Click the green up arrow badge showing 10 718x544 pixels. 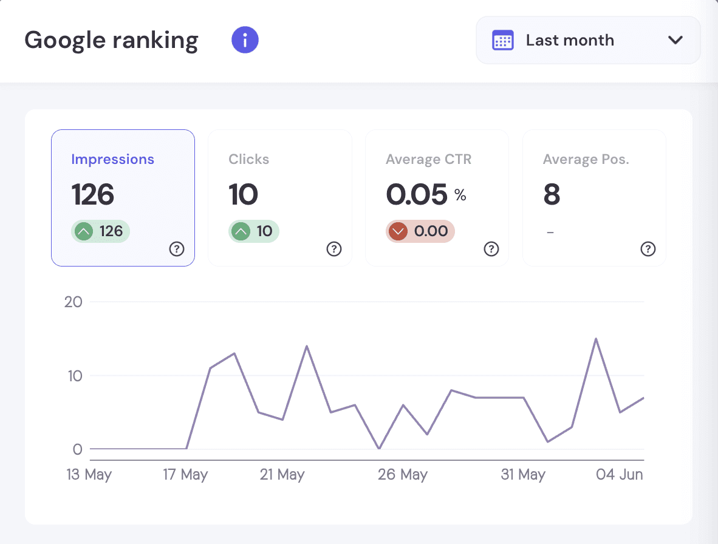click(x=254, y=231)
